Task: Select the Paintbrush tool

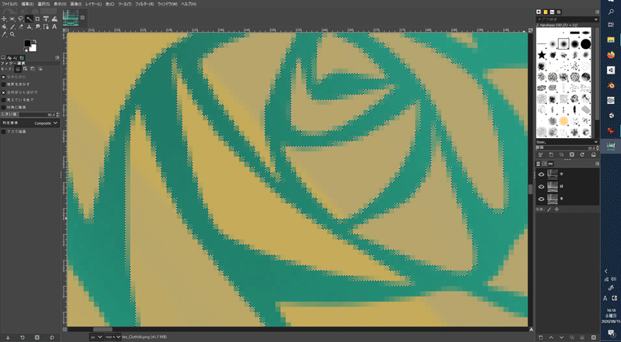Action: point(12,26)
